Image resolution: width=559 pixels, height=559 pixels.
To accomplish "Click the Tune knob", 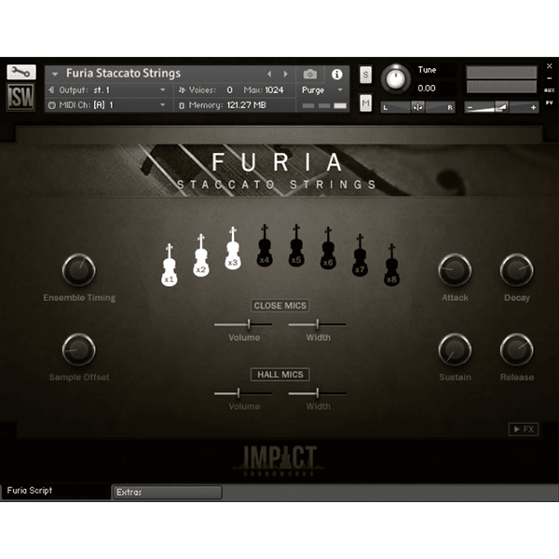I will 396,79.
